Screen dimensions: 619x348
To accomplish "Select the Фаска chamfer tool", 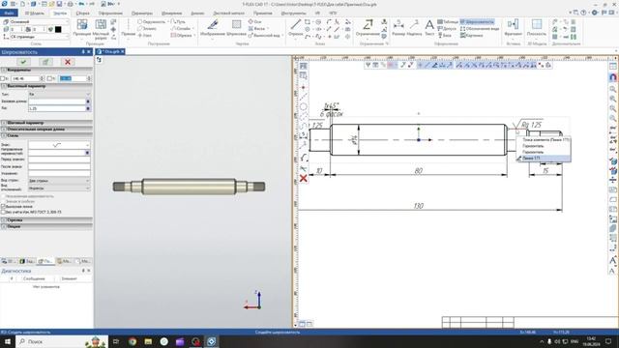I will (256, 28).
